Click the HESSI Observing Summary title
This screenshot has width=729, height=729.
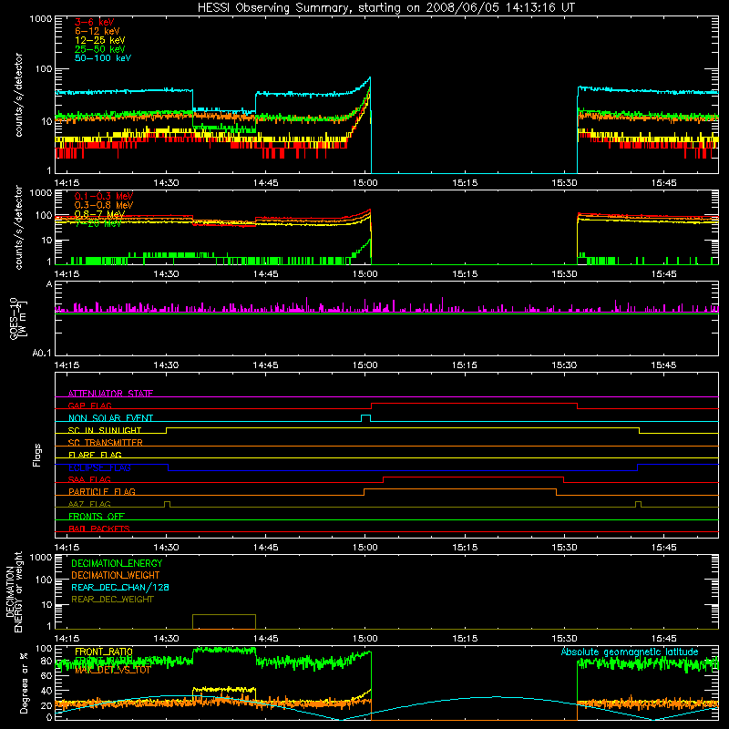coord(386,7)
